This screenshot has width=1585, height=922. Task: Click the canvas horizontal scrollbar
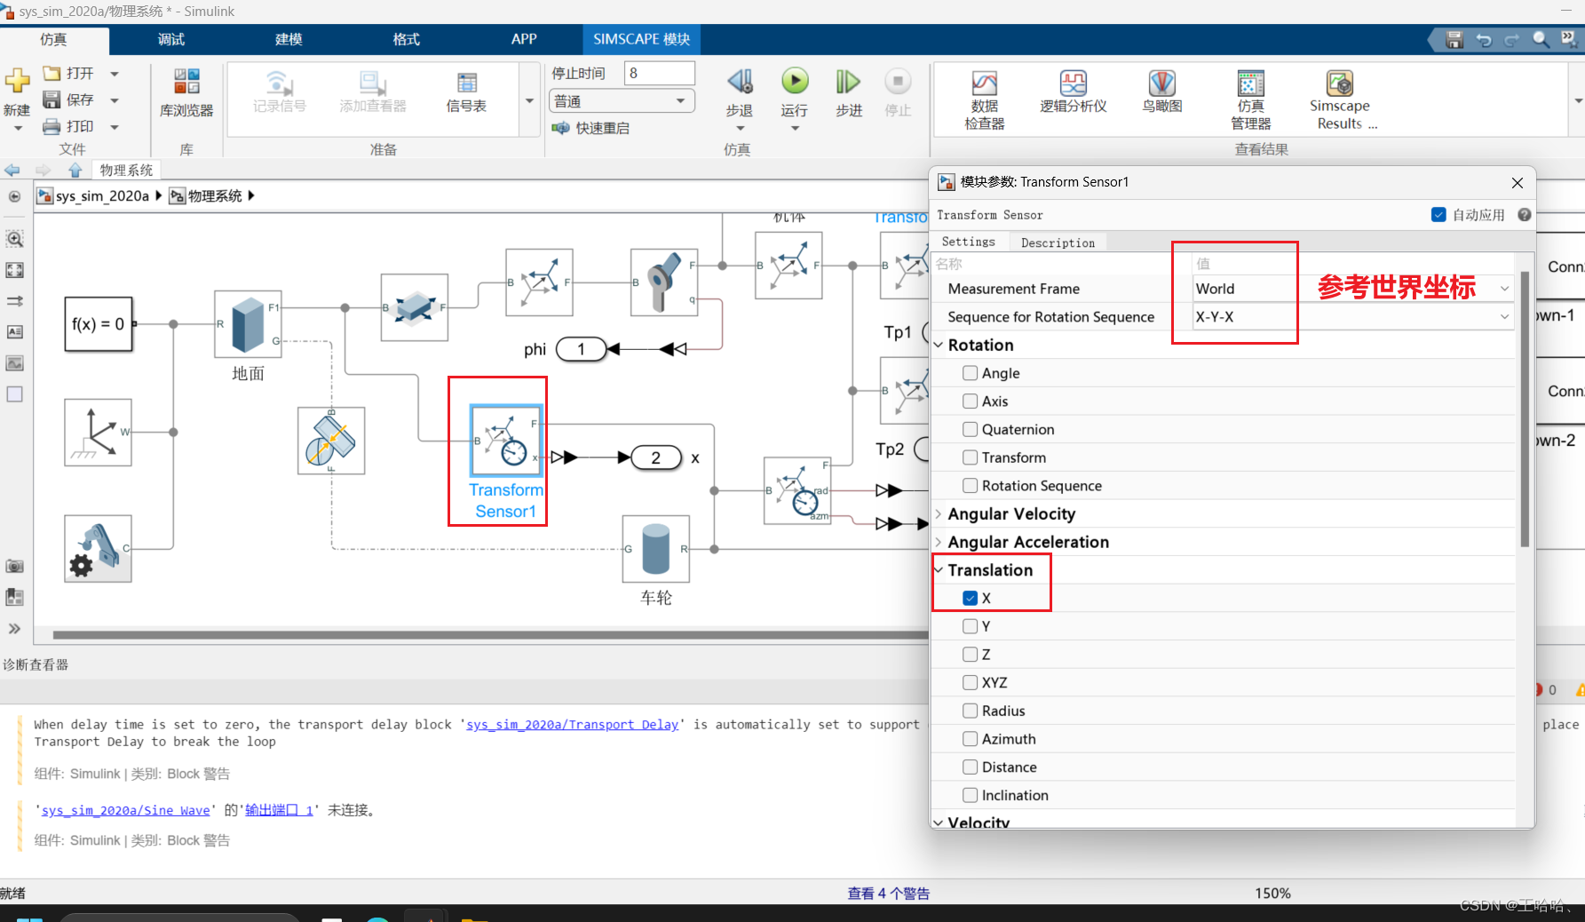tap(490, 635)
